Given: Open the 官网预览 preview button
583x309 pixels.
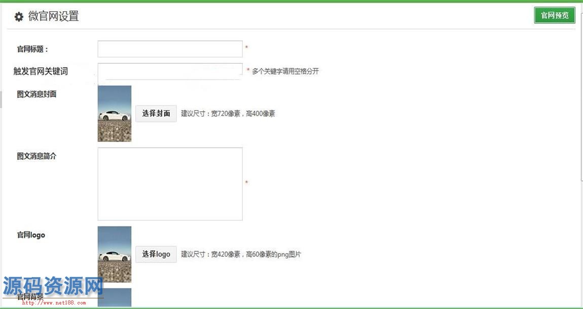Looking at the screenshot, I should point(554,15).
